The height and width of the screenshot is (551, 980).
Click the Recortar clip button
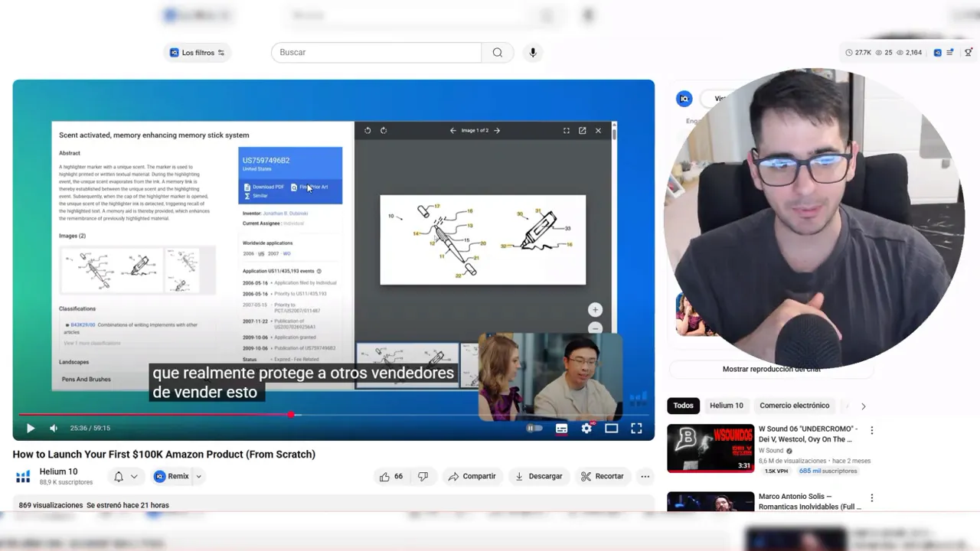tap(602, 477)
